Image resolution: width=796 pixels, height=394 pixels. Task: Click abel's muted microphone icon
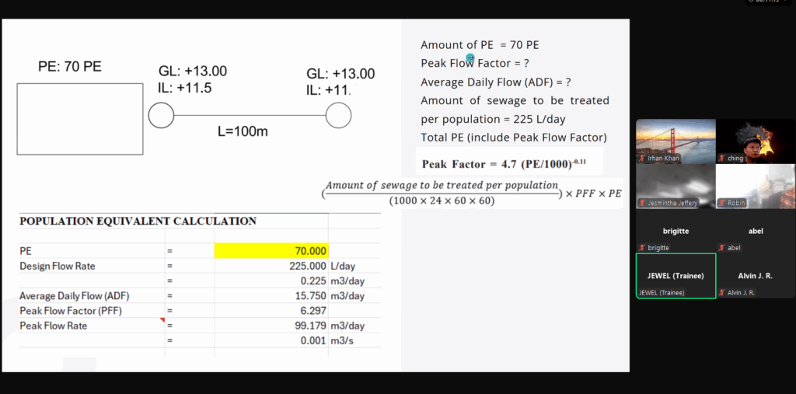722,248
